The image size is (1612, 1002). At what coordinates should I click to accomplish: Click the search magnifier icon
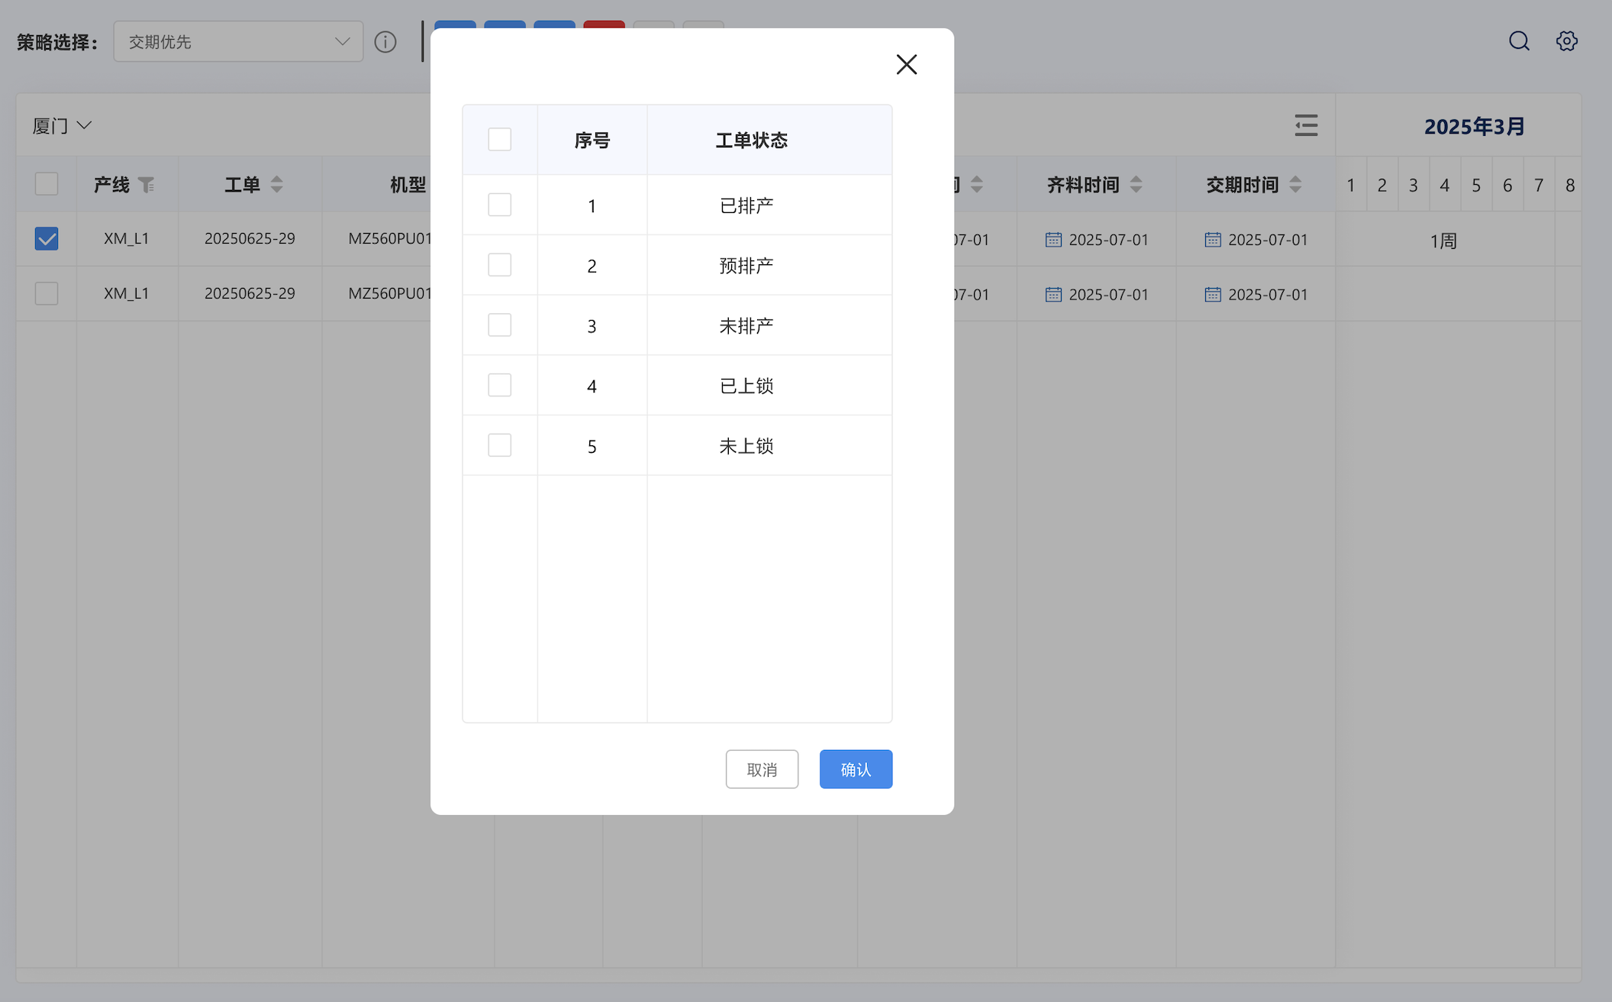click(1519, 41)
